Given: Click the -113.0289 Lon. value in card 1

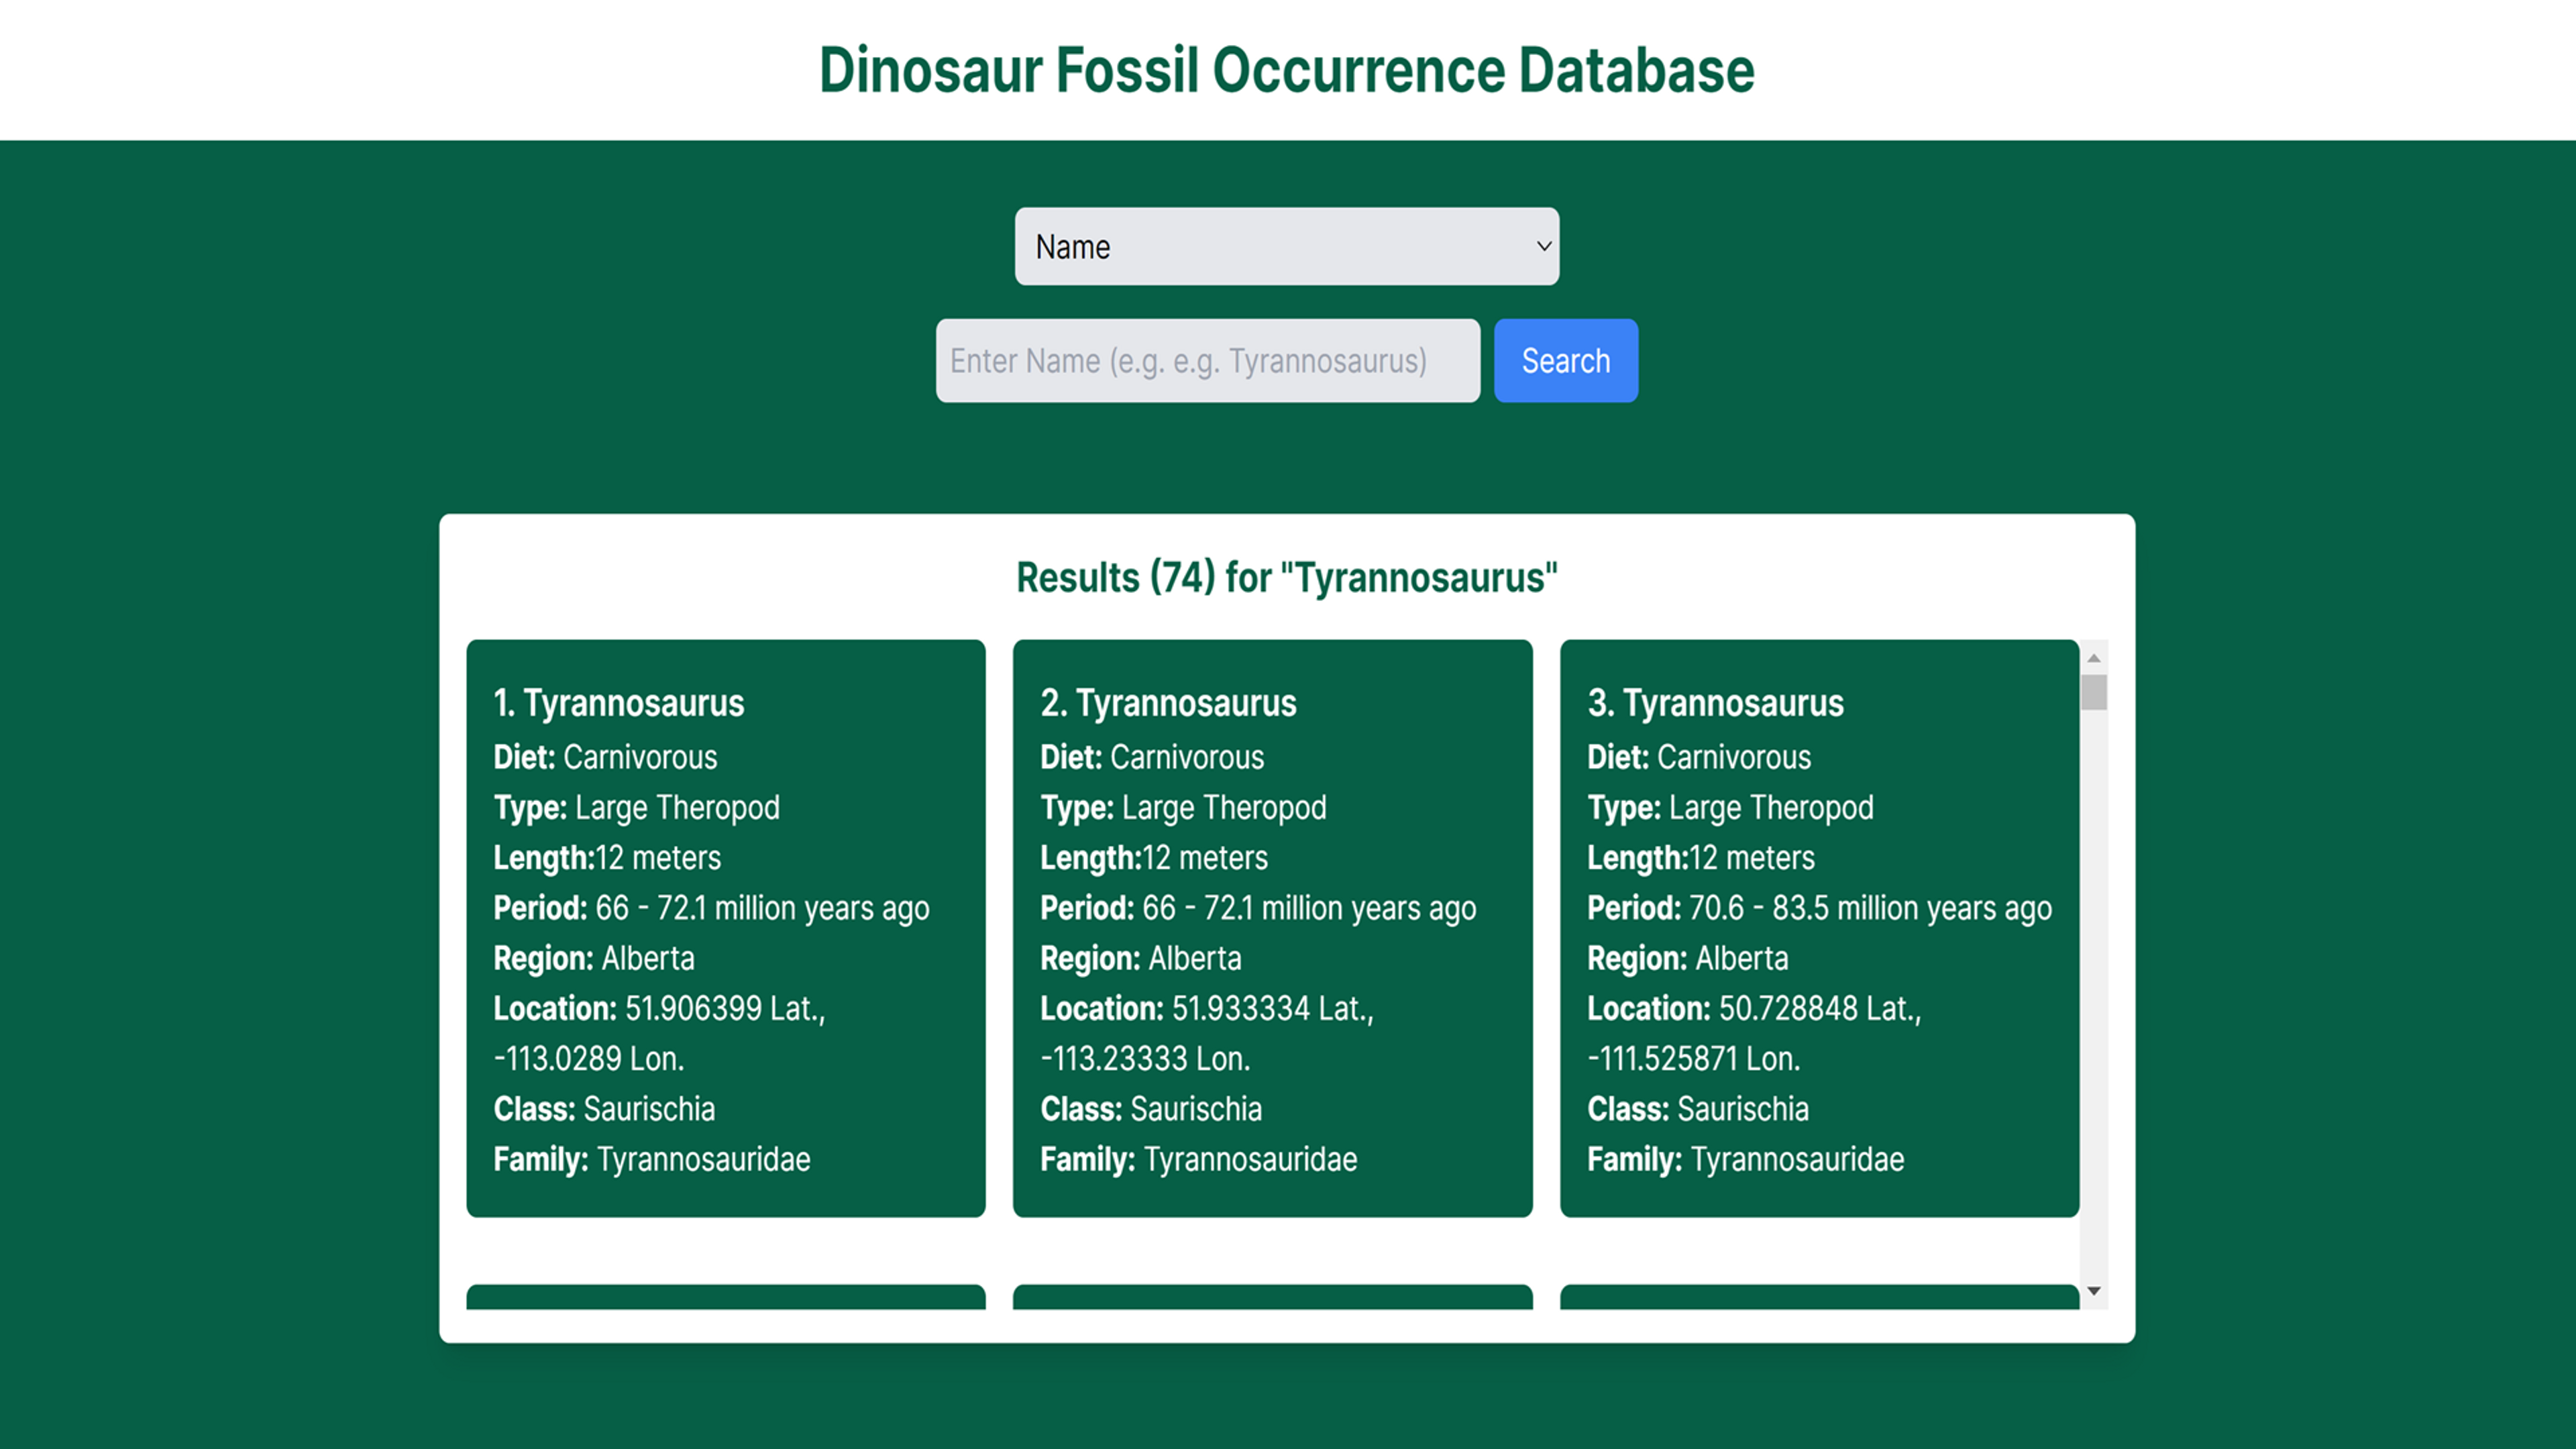Looking at the screenshot, I should click(x=589, y=1059).
